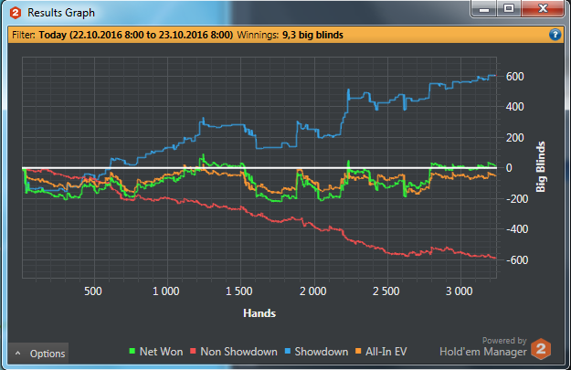This screenshot has height=370, width=571.
Task: Click the Net Won legend label
Action: click(x=161, y=352)
